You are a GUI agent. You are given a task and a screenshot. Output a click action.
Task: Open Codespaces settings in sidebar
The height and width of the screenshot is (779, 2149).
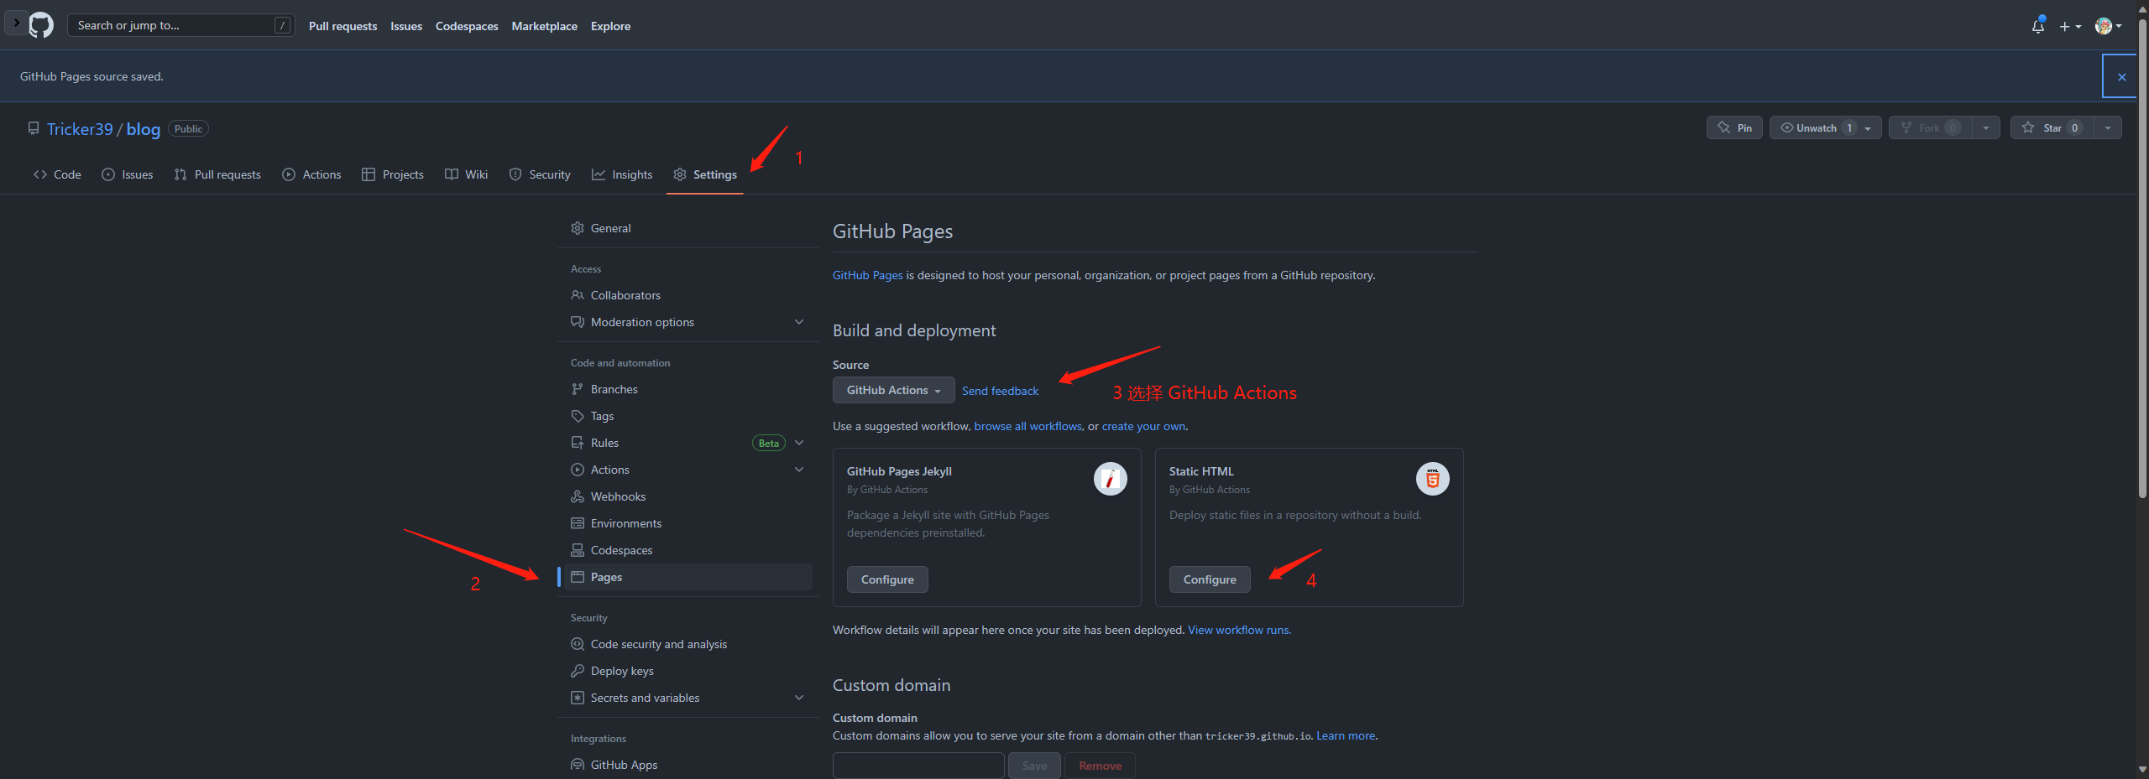click(688, 550)
